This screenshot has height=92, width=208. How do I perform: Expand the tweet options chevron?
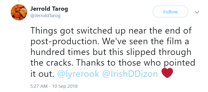click(197, 12)
